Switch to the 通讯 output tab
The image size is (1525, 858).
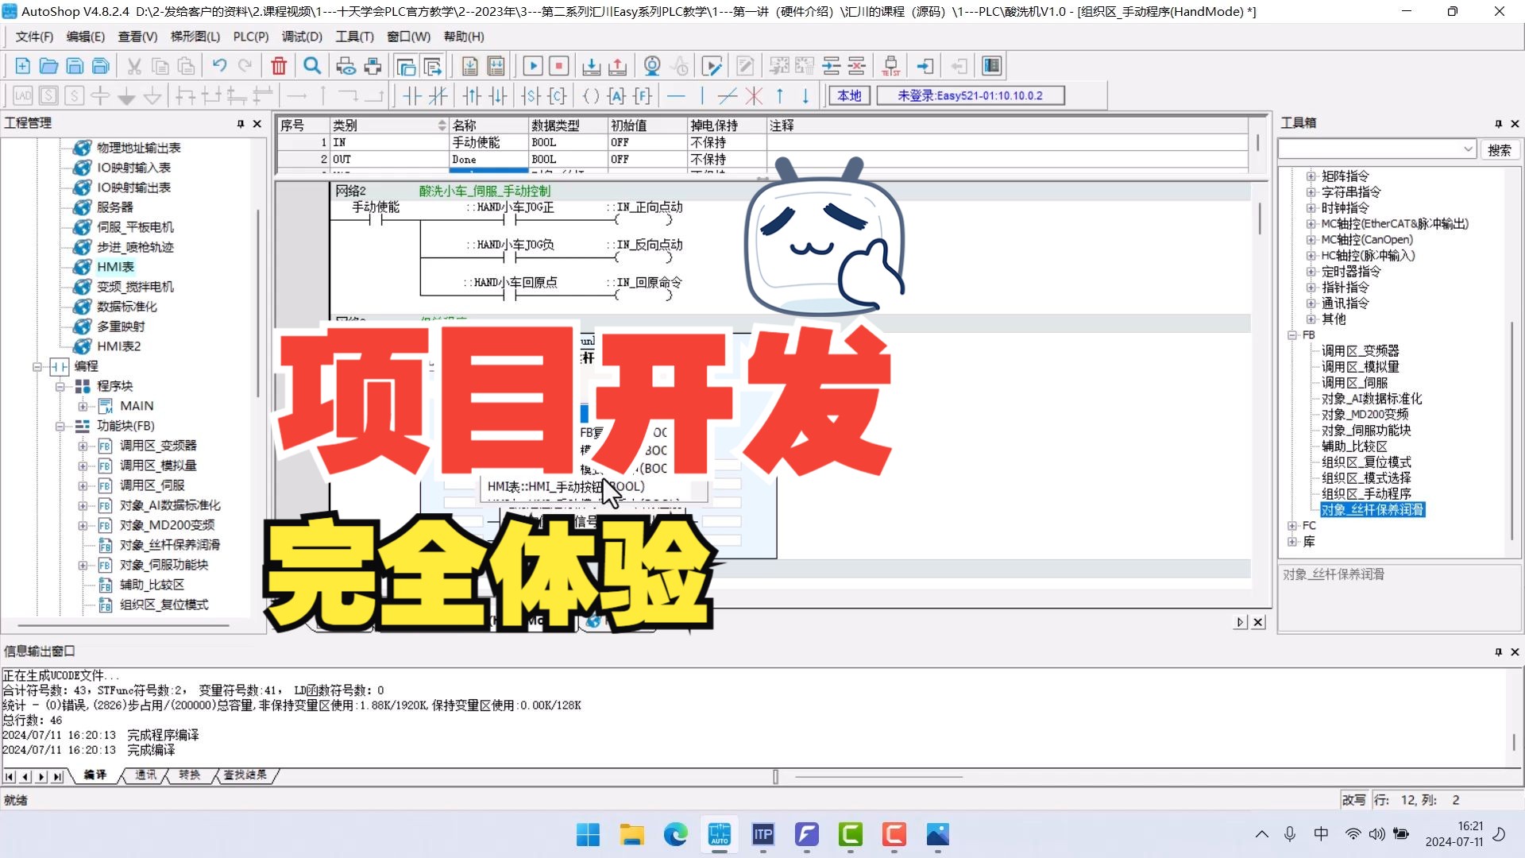pos(145,775)
